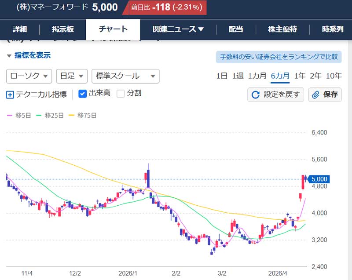Image resolution: width=352 pixels, height=280 pixels.
Task: Click the plus icon beside テクニカル指標
Action: [10, 94]
